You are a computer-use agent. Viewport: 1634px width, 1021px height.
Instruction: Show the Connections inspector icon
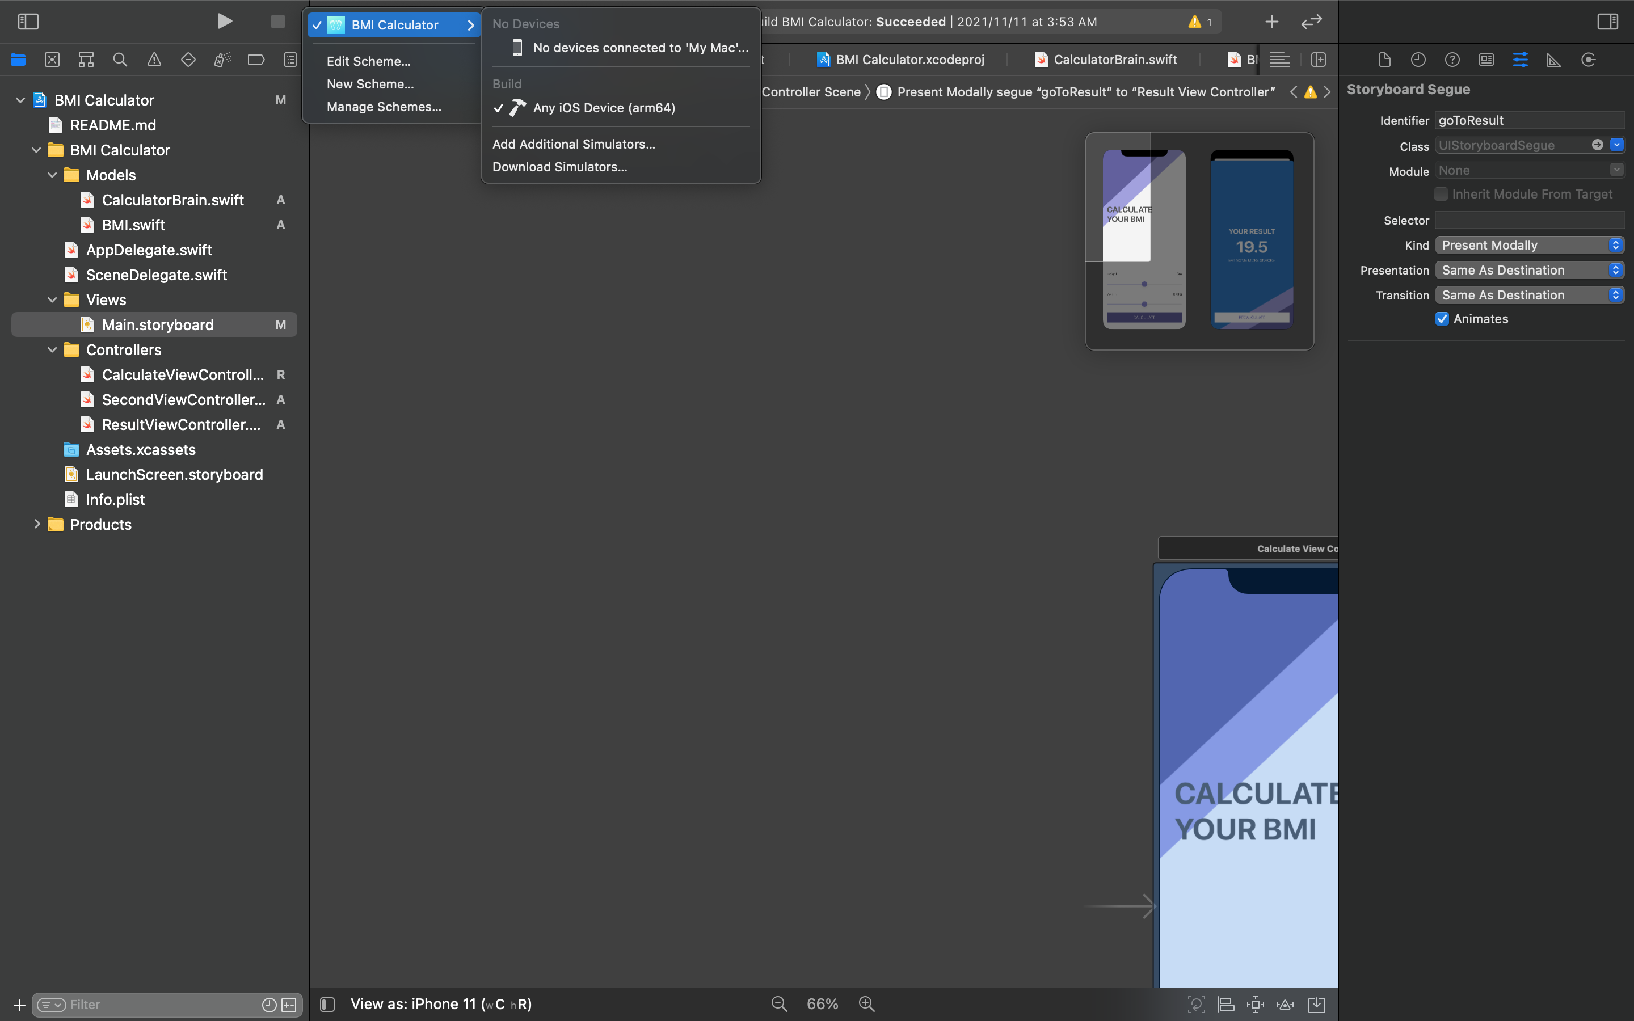point(1588,60)
